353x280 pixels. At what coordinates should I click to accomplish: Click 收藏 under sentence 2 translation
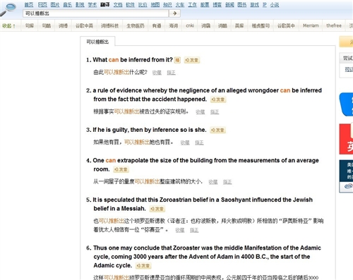(201, 112)
